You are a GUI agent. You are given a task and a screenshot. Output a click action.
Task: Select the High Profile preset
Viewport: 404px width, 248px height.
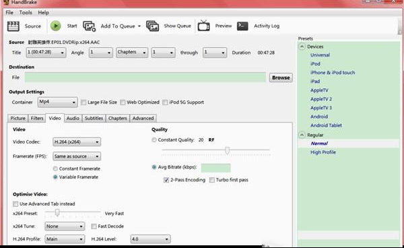323,152
